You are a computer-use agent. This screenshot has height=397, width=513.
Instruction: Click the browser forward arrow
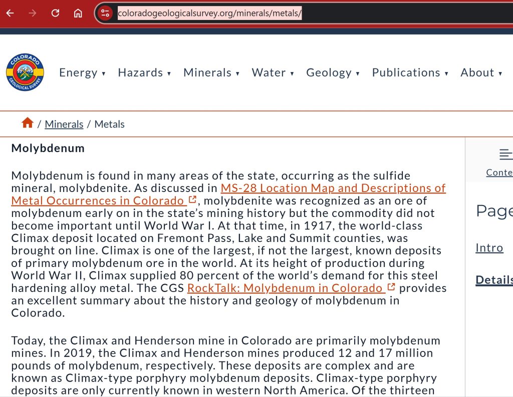pyautogui.click(x=33, y=13)
